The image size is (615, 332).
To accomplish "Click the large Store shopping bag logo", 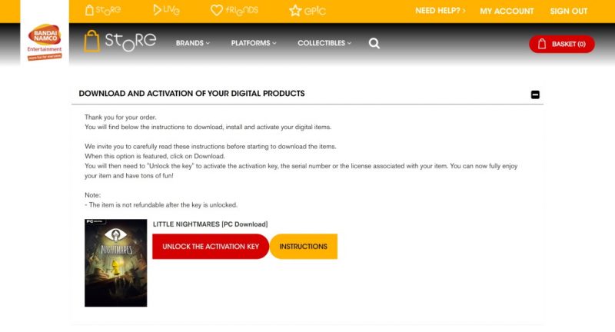I will (x=120, y=41).
